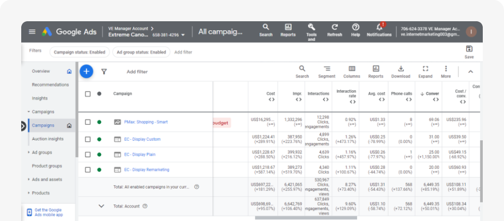Open the account avatar menu
This screenshot has width=504, height=221.
pyautogui.click(x=471, y=31)
